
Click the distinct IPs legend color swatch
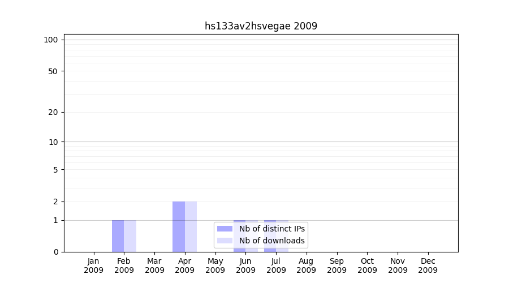[x=225, y=229]
